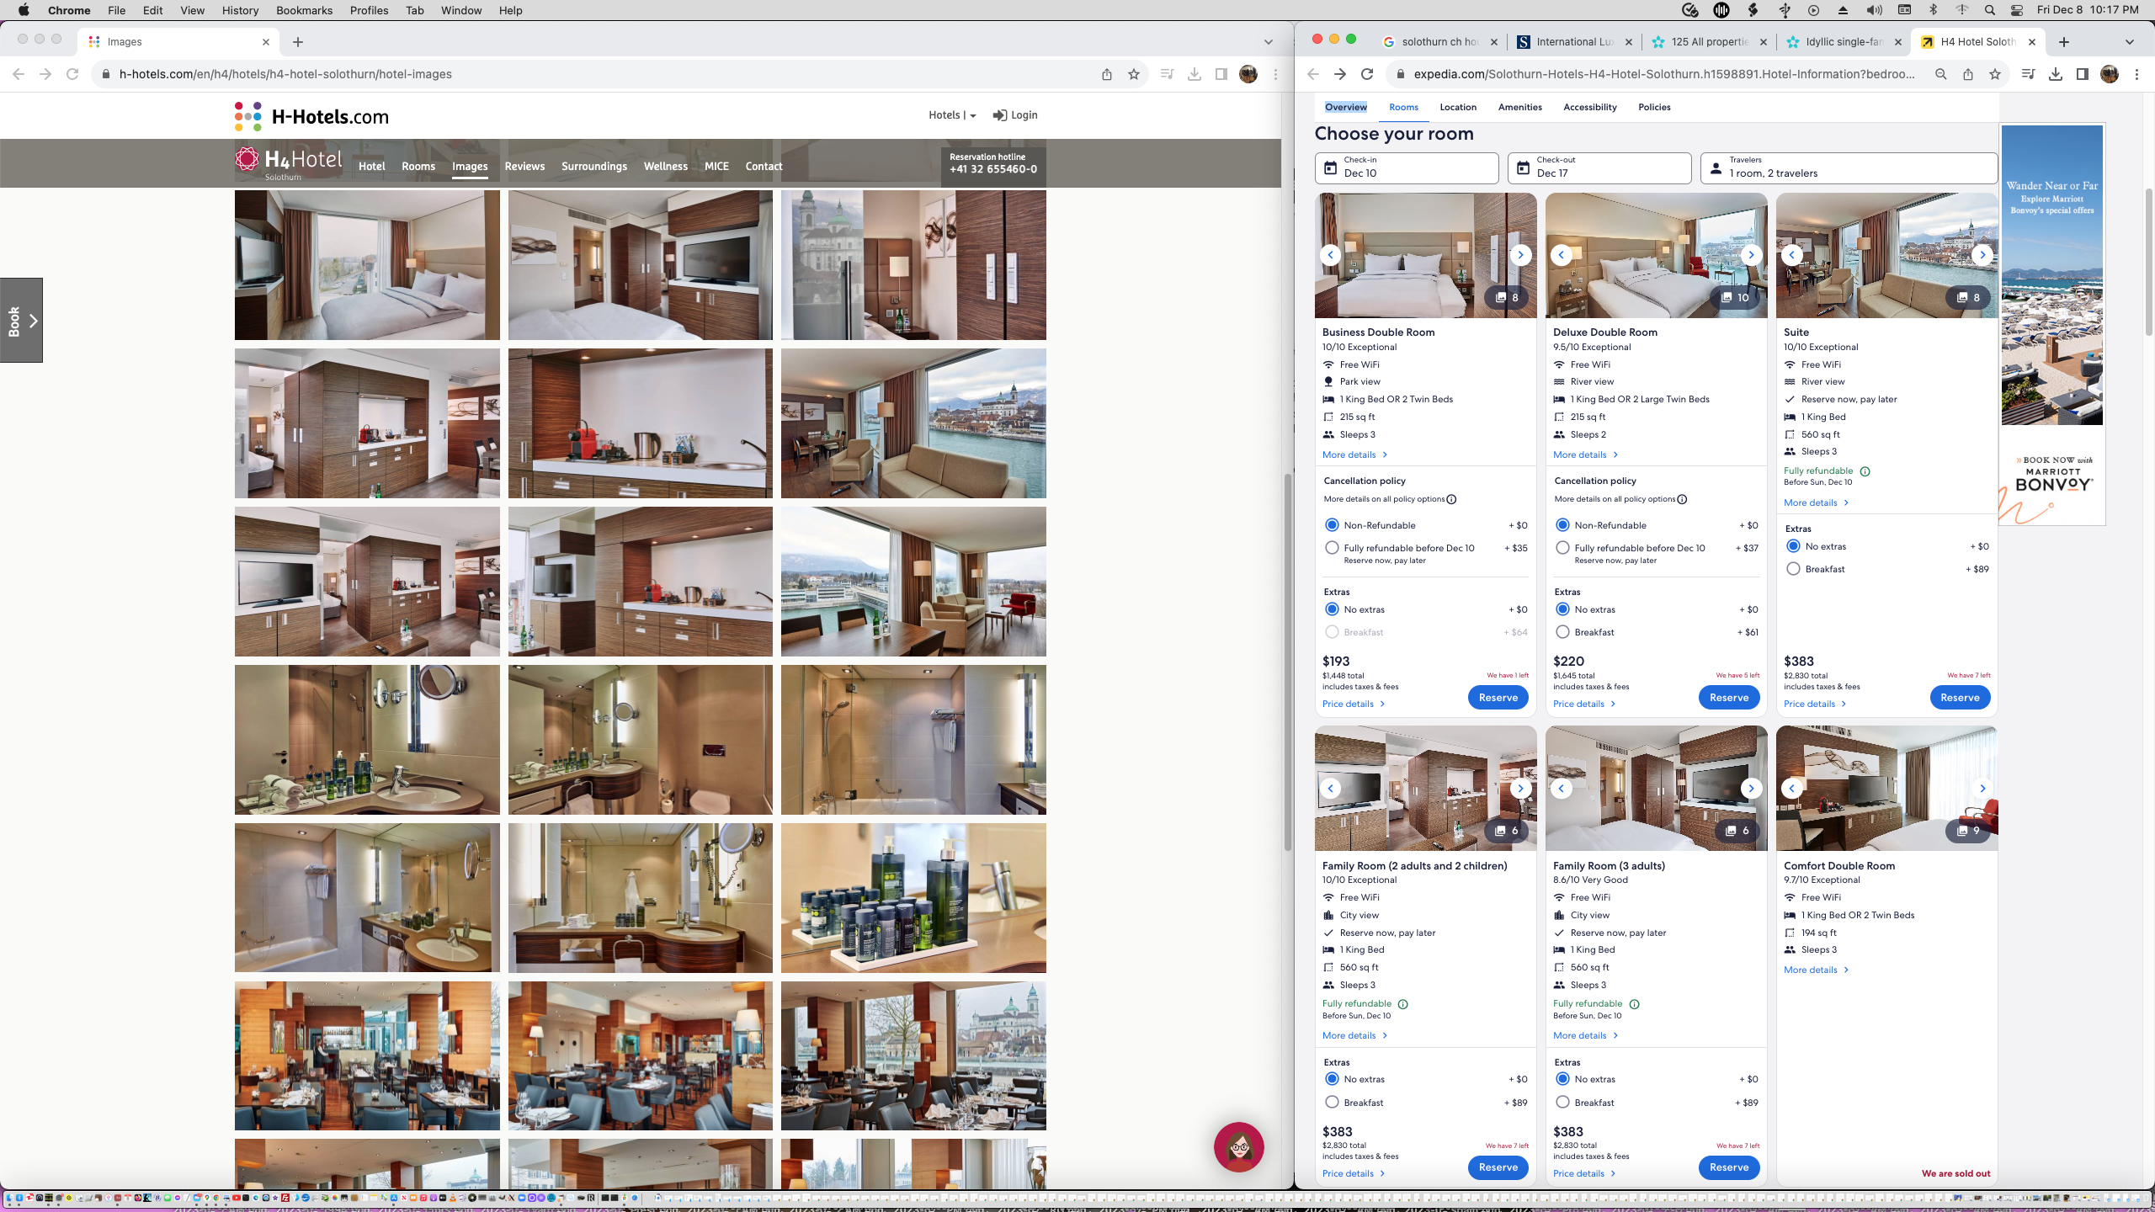Image resolution: width=2155 pixels, height=1212 pixels.
Task: Switch to Amenities tab on Expedia
Action: coord(1519,107)
